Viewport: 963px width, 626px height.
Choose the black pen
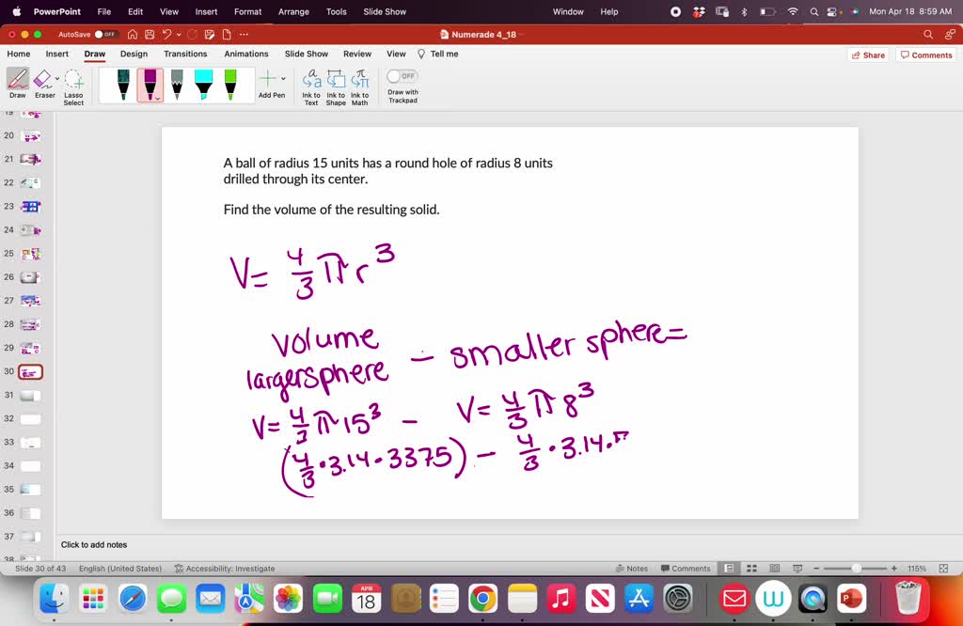point(123,84)
